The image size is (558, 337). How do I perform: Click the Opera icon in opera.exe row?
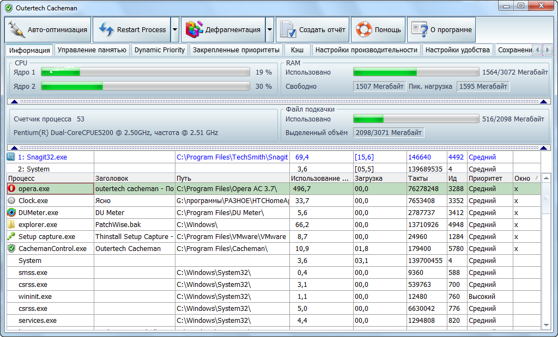click(11, 188)
